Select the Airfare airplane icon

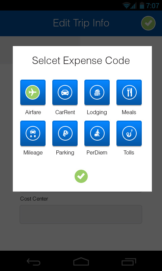pos(33,92)
